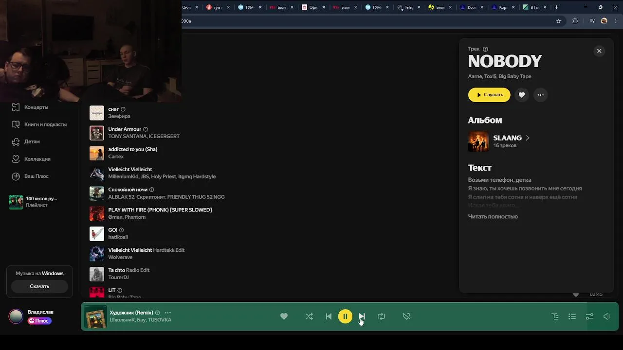Download Windows app with Скачать
Image resolution: width=623 pixels, height=350 pixels.
click(x=39, y=286)
